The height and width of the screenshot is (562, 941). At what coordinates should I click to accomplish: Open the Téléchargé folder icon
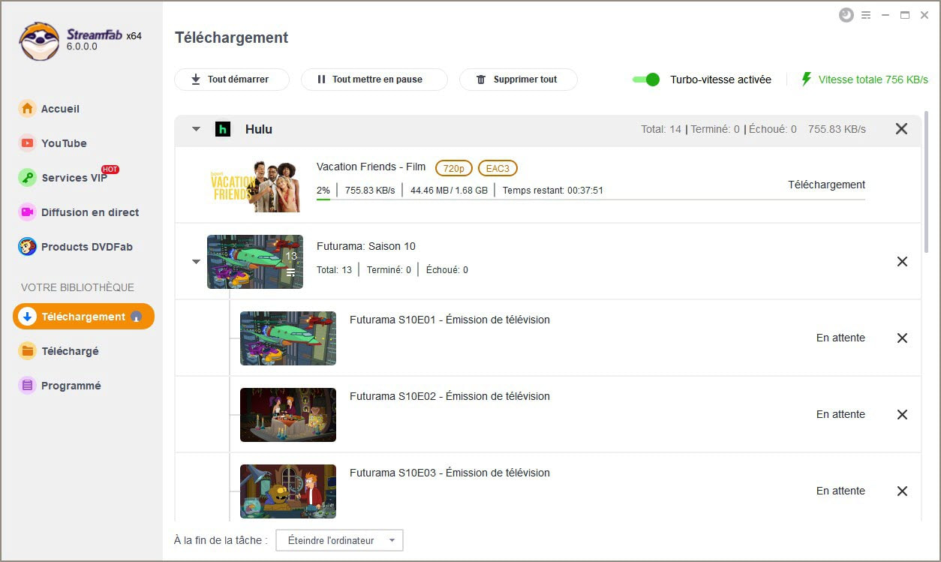tap(27, 351)
